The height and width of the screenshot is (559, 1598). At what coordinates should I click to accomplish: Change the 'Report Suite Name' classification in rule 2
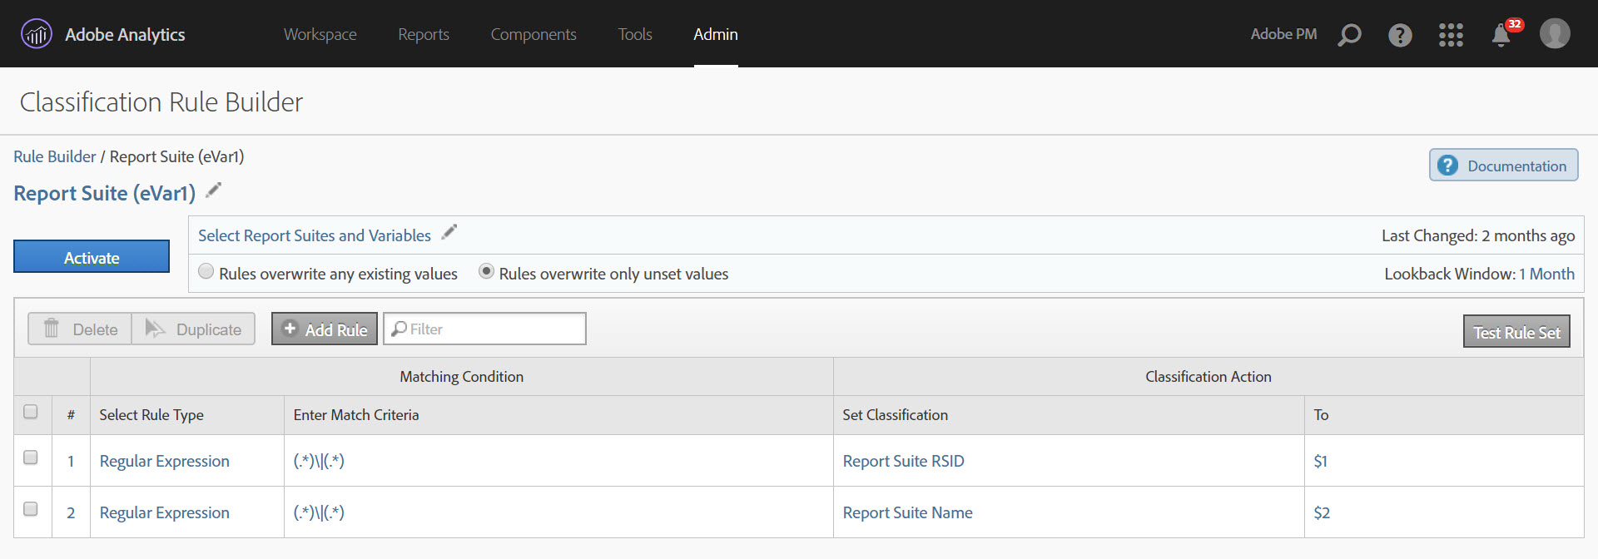pyautogui.click(x=907, y=512)
